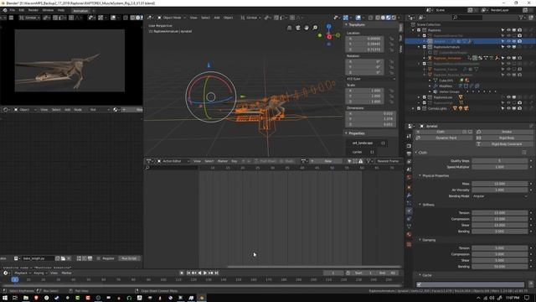Click the pan view hand icon in the viewport
The height and width of the screenshot is (302, 536).
(x=307, y=28)
